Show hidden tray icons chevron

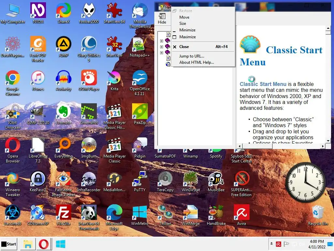click(271, 244)
